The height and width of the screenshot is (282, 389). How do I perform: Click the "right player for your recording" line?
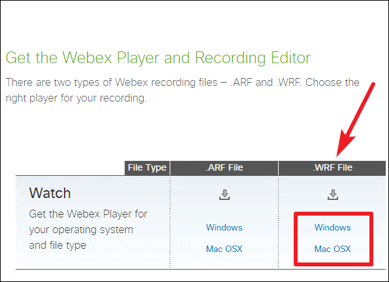(x=76, y=98)
